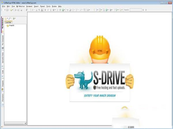Image resolution: width=173 pixels, height=129 pixels.
Task: Open the View menu
Action: (13, 6)
